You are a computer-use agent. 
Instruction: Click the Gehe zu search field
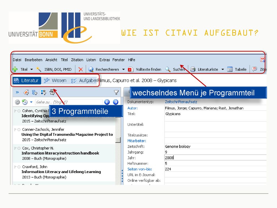coord(68,102)
